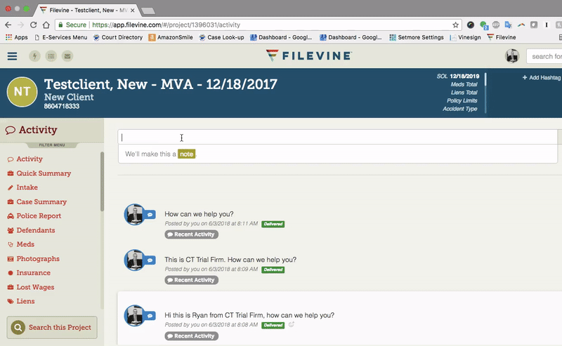Image resolution: width=562 pixels, height=346 pixels.
Task: Open the hamburger main menu
Action: pos(12,56)
